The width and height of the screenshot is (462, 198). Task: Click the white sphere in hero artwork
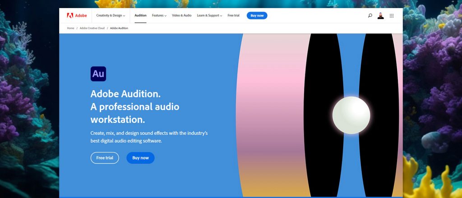(x=351, y=115)
